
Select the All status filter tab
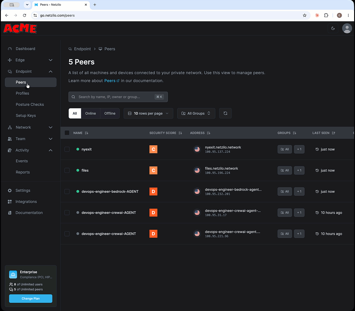75,113
